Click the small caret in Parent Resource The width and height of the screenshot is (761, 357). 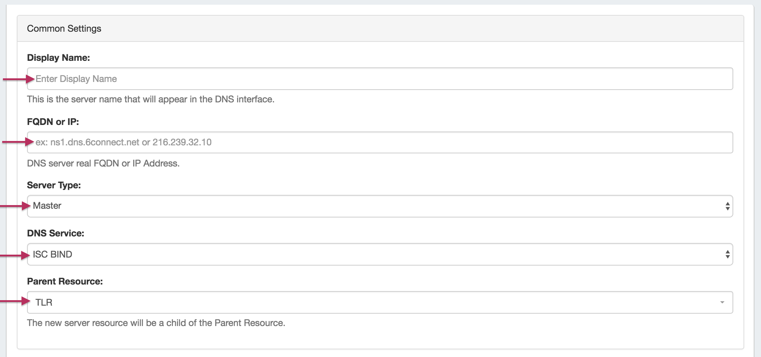coord(722,302)
